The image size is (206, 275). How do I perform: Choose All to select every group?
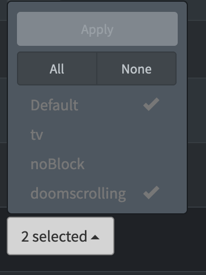click(57, 68)
